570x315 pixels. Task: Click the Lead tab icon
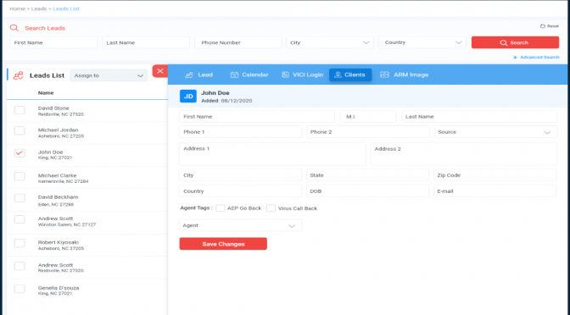[189, 75]
